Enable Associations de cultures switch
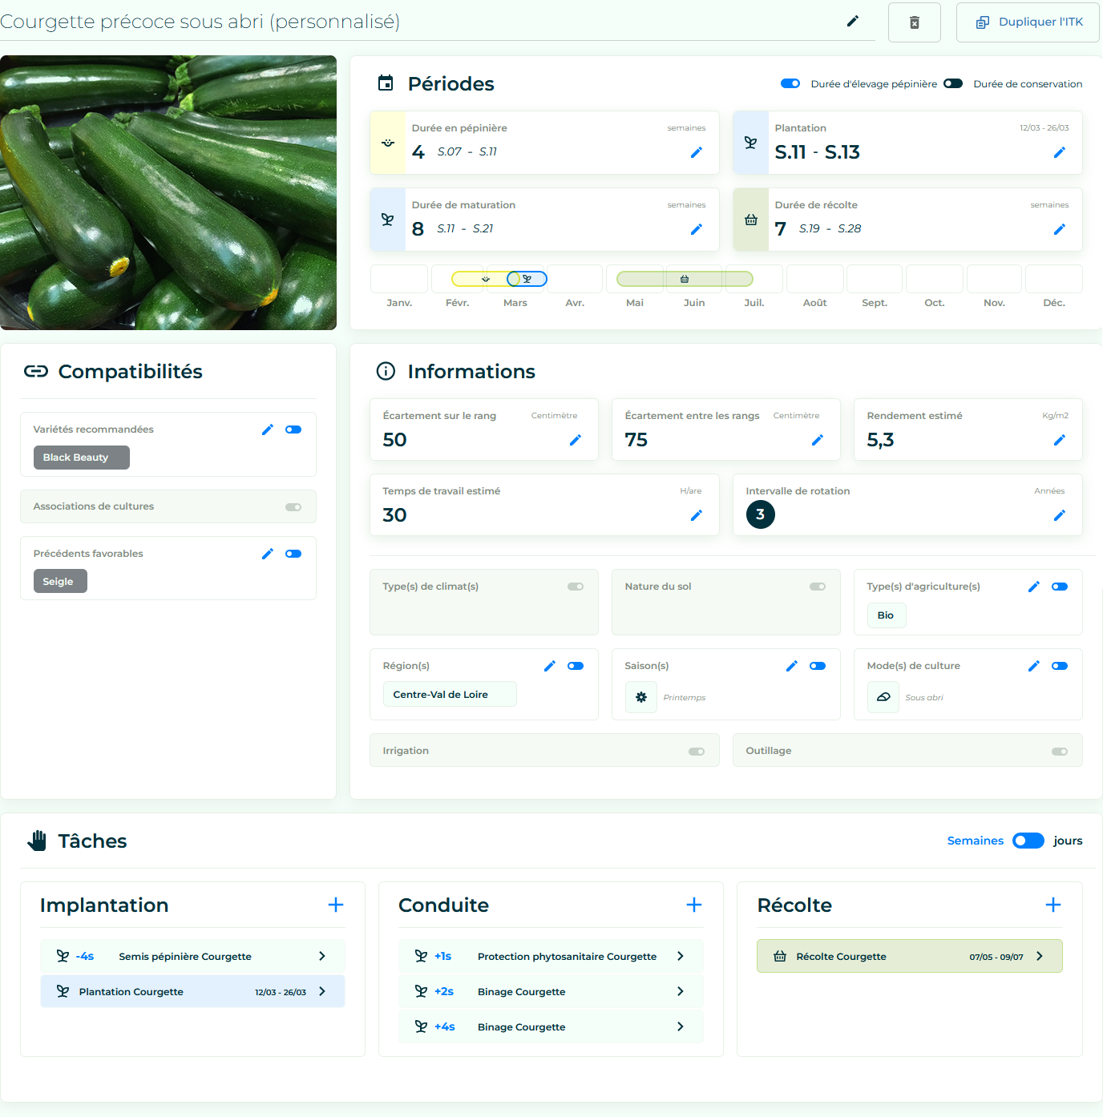The height and width of the screenshot is (1117, 1103). [293, 506]
